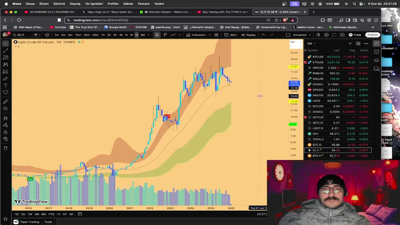The height and width of the screenshot is (225, 400).
Task: Select the 1m timeframe
Action: click(57, 35)
